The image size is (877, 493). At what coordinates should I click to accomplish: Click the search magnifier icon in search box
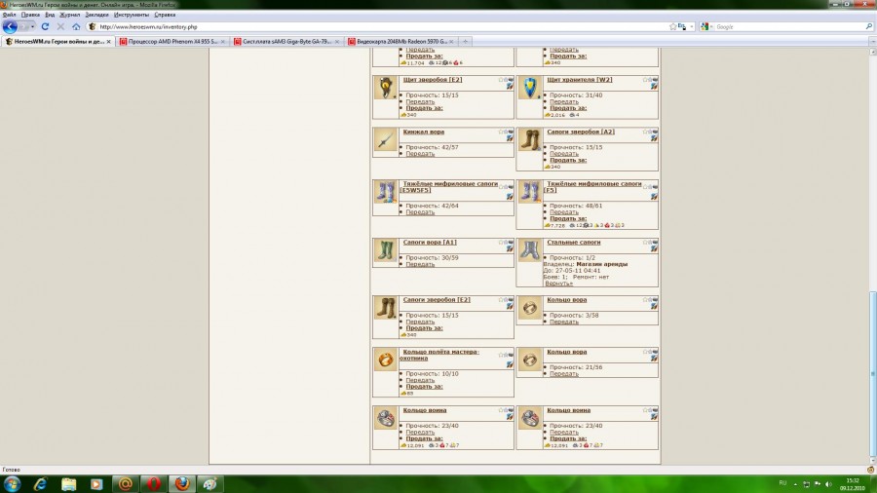tap(868, 26)
